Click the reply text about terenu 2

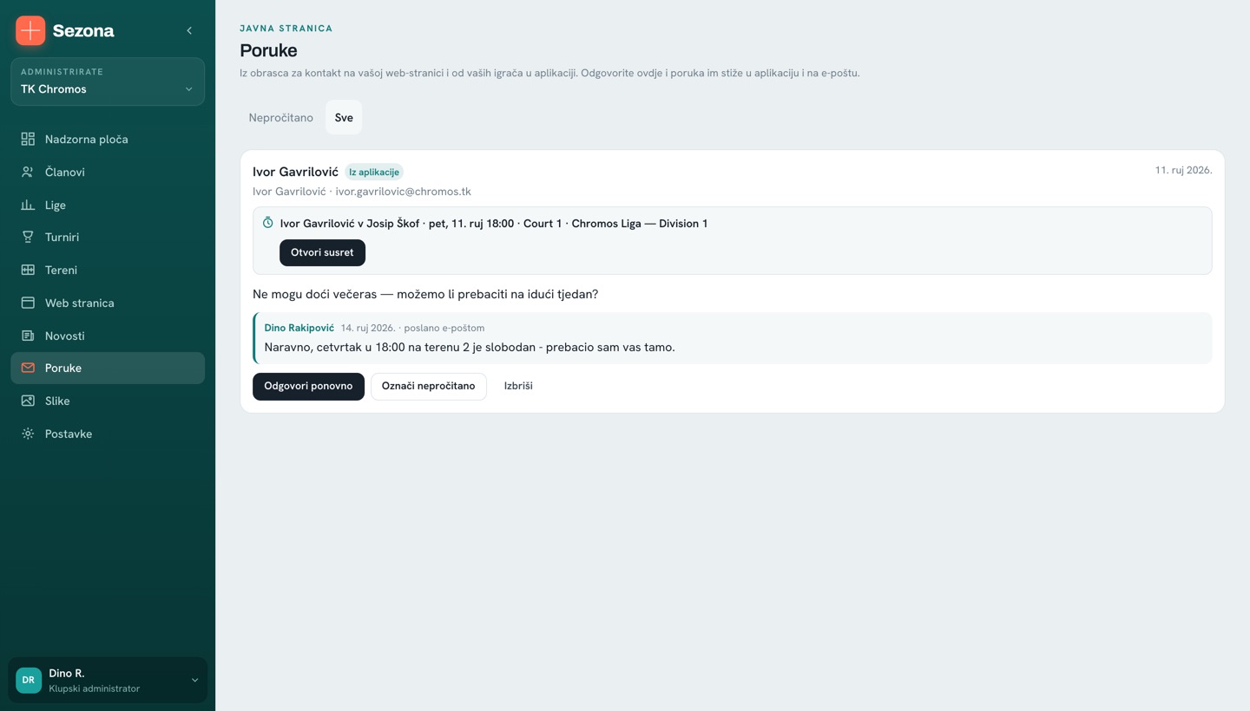[470, 347]
